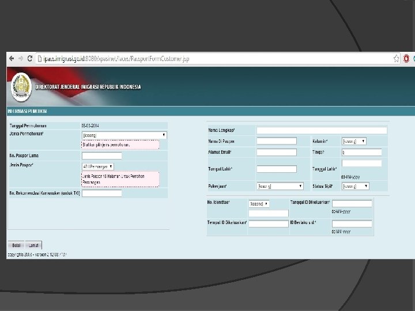Click the Nama Lengkap input field
Viewport: 415px width, 311px height.
pos(322,130)
